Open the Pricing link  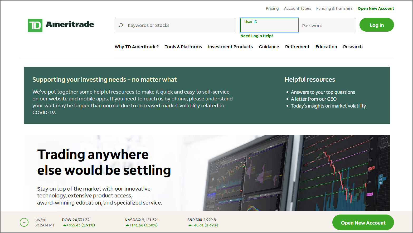coord(272,8)
